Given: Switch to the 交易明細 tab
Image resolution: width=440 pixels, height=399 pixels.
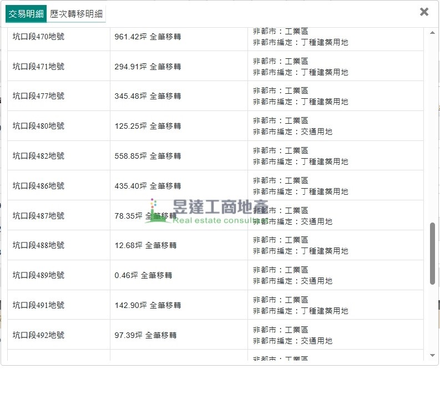Looking at the screenshot, I should (26, 14).
